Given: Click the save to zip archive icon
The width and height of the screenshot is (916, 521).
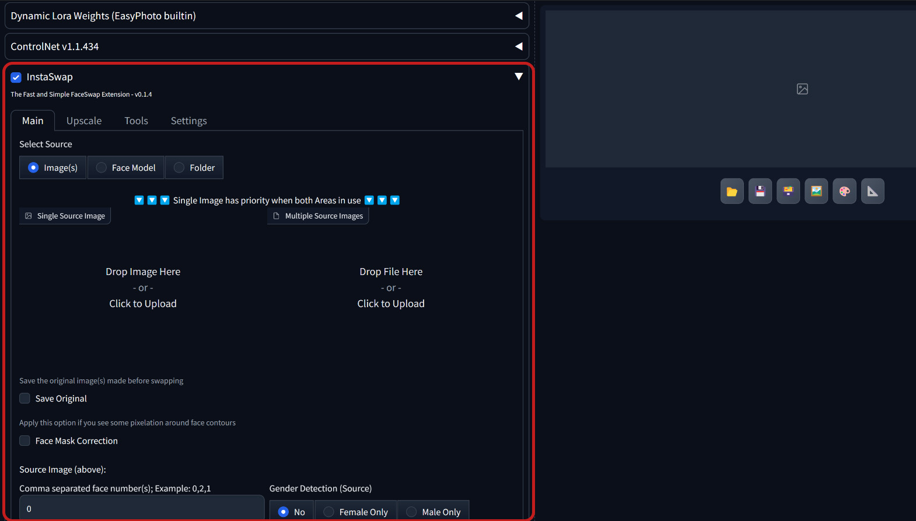Looking at the screenshot, I should 788,191.
